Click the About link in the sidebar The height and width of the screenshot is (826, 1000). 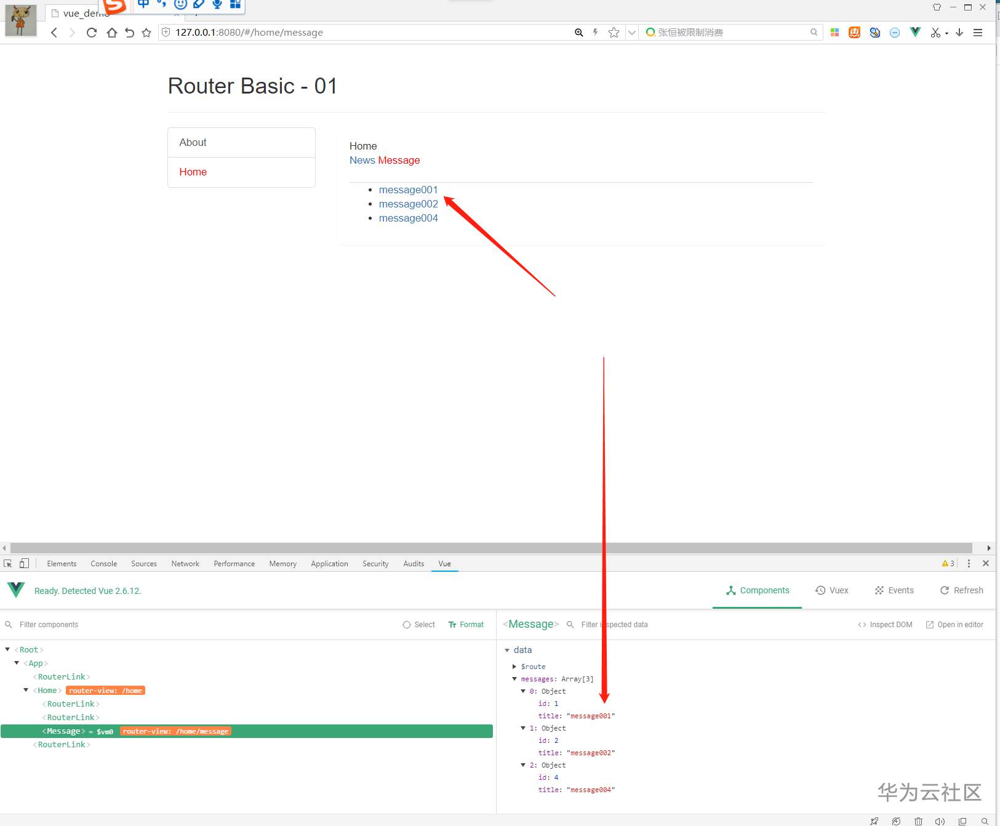click(x=241, y=142)
